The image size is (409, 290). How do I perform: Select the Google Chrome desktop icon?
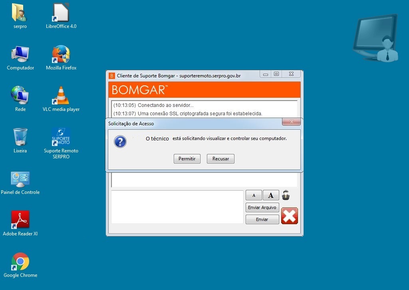(20, 262)
